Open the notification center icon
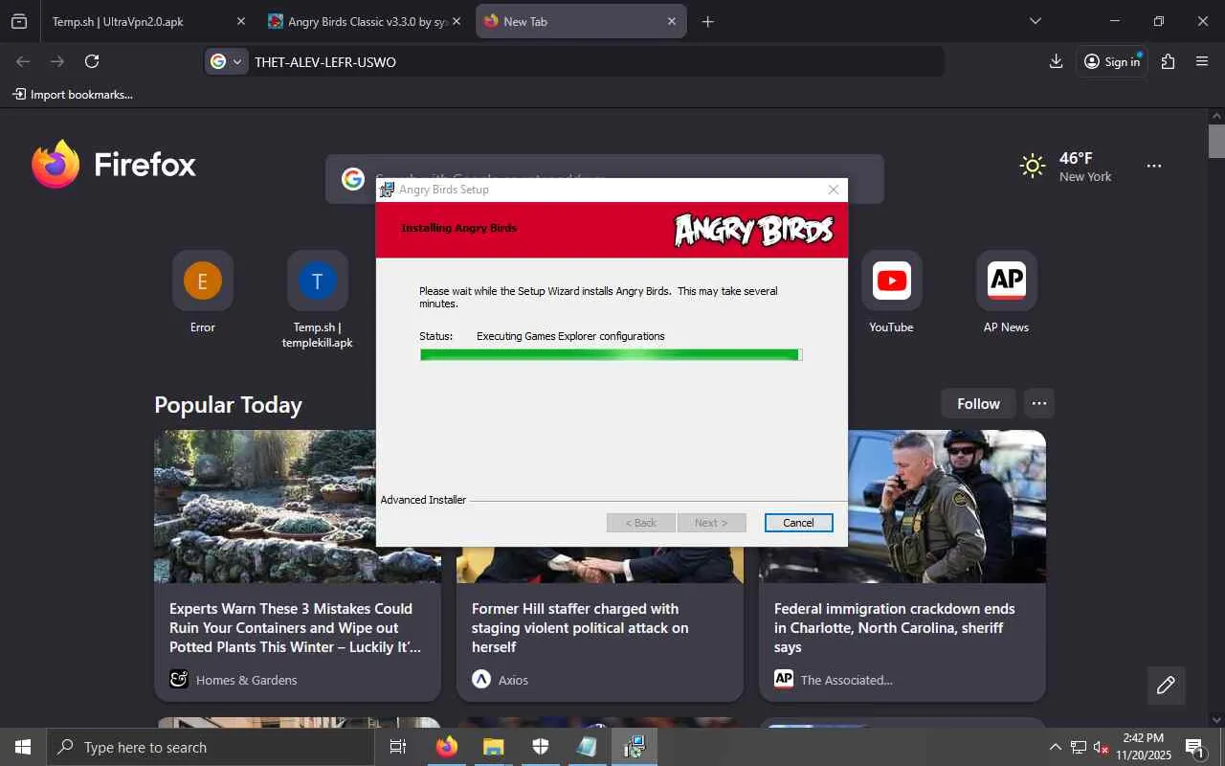 (1194, 747)
